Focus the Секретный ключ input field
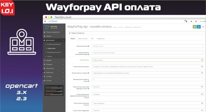The image size is (206, 112). point(147,53)
